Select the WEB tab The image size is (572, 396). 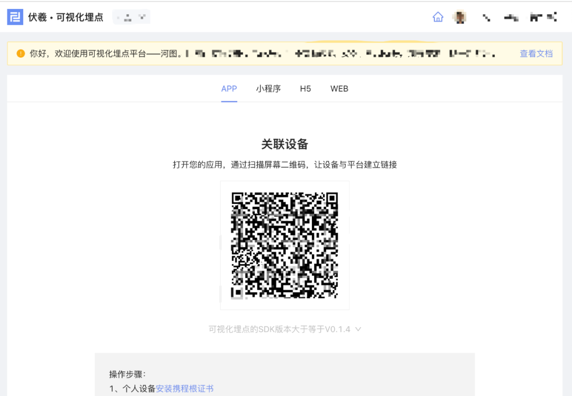click(339, 88)
